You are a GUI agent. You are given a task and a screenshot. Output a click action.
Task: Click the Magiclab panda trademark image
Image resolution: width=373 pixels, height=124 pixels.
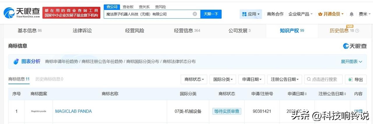38,111
